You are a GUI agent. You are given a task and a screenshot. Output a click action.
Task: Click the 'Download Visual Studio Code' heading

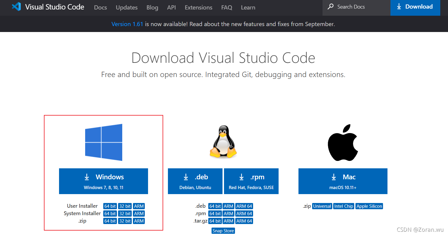[223, 58]
